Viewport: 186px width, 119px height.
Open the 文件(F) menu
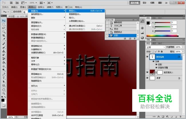[x=5, y=7]
